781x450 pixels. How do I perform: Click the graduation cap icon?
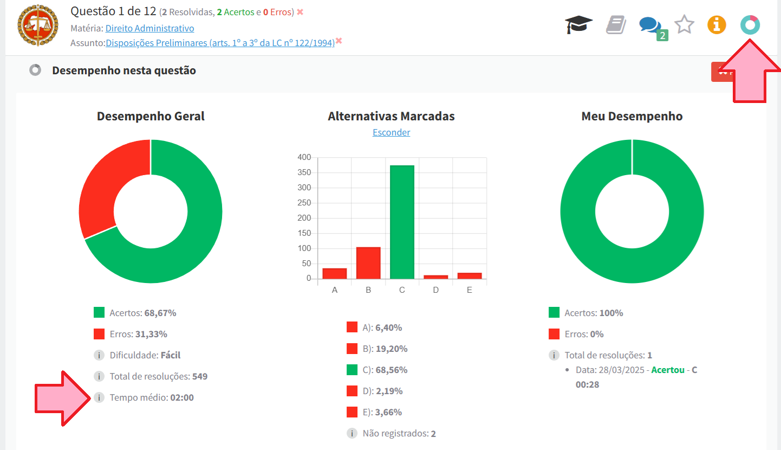[x=578, y=25]
